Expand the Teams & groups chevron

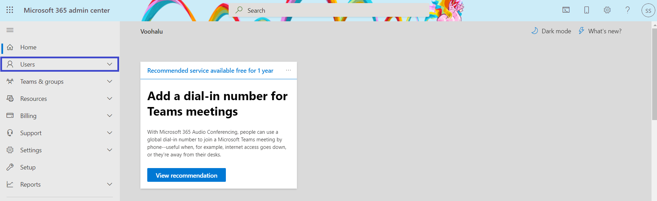[109, 81]
